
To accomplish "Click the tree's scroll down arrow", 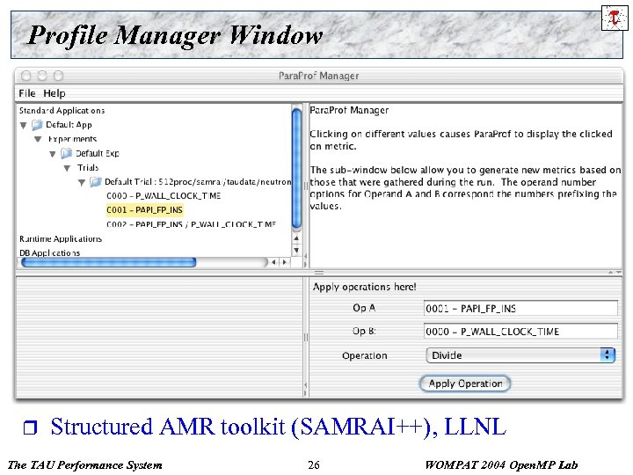I will (x=296, y=250).
